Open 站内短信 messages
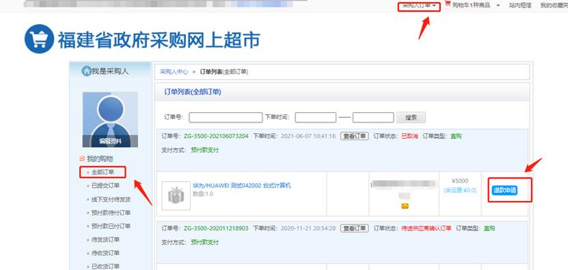This screenshot has width=568, height=270. (520, 5)
